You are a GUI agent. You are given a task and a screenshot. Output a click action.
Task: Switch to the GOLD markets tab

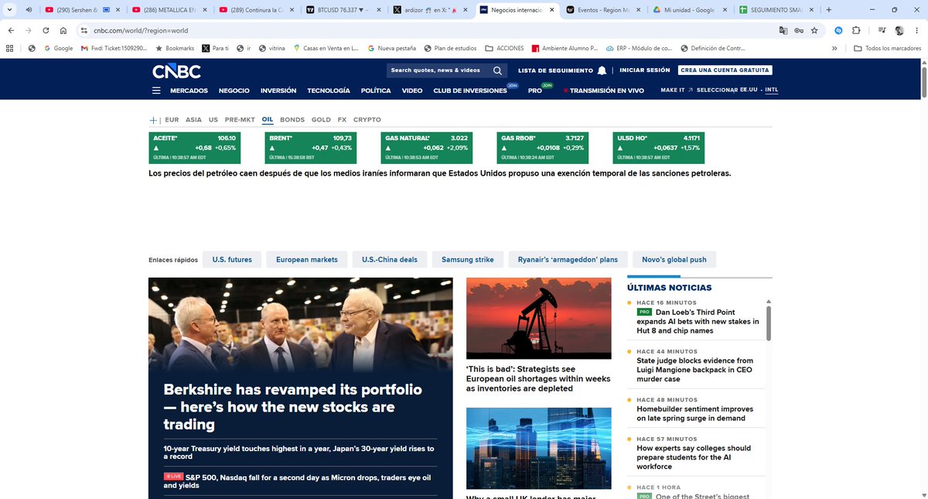tap(321, 120)
